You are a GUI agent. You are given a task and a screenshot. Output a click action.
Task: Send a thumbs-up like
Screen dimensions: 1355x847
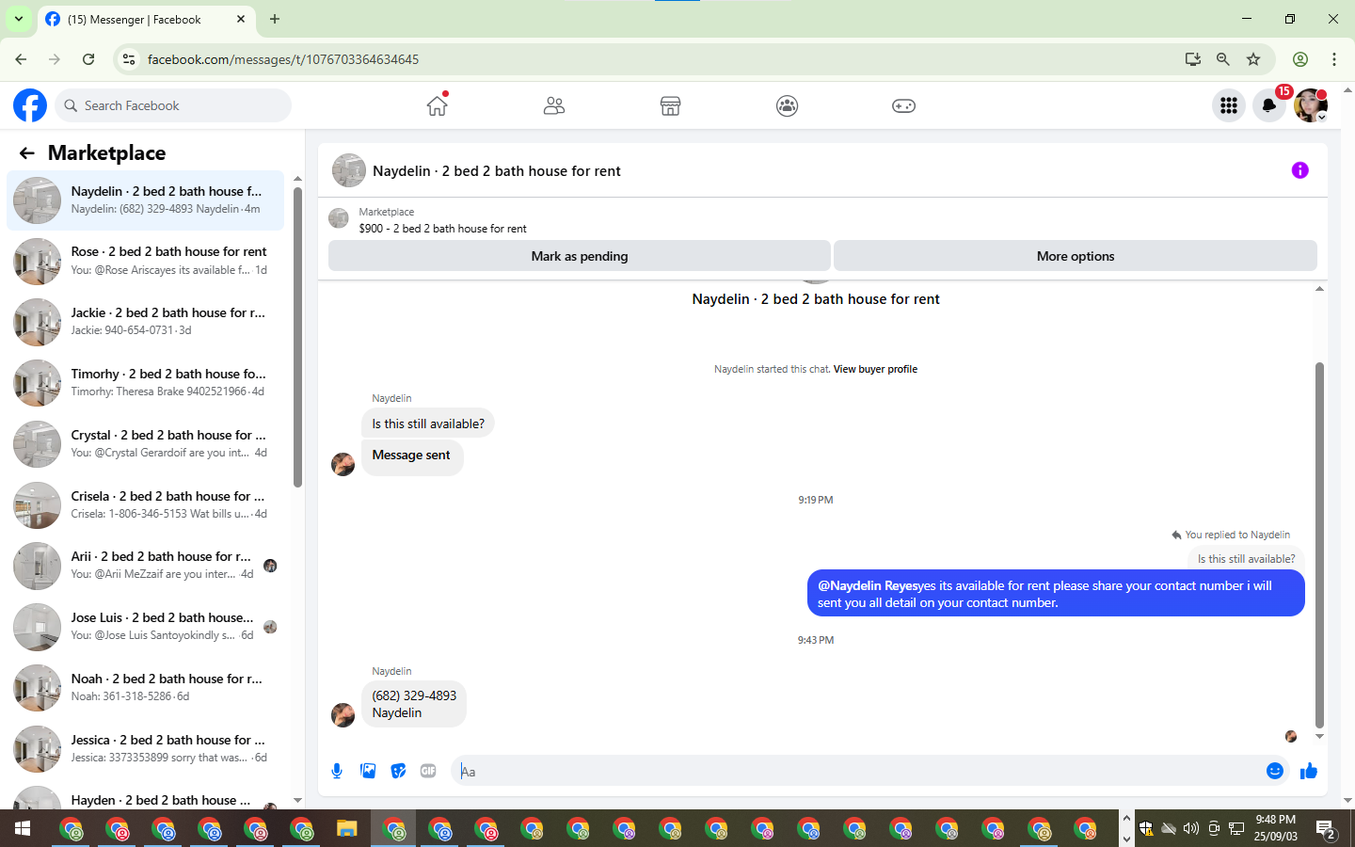1309,772
